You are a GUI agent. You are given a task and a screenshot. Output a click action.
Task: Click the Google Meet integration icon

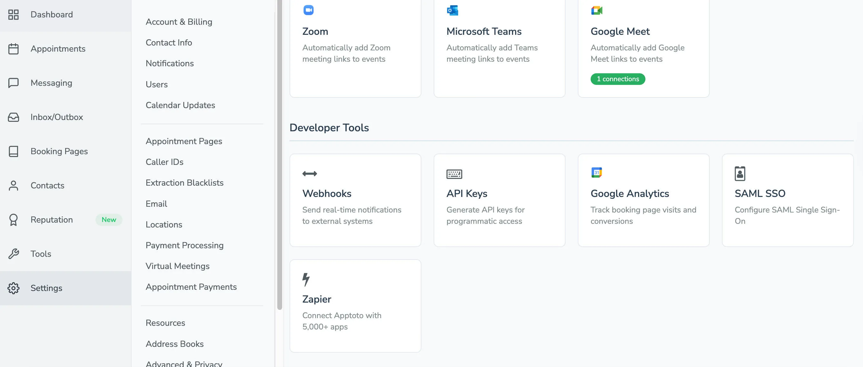[x=597, y=10]
